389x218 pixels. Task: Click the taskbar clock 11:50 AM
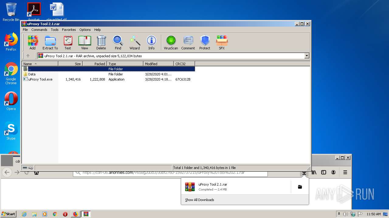374,214
